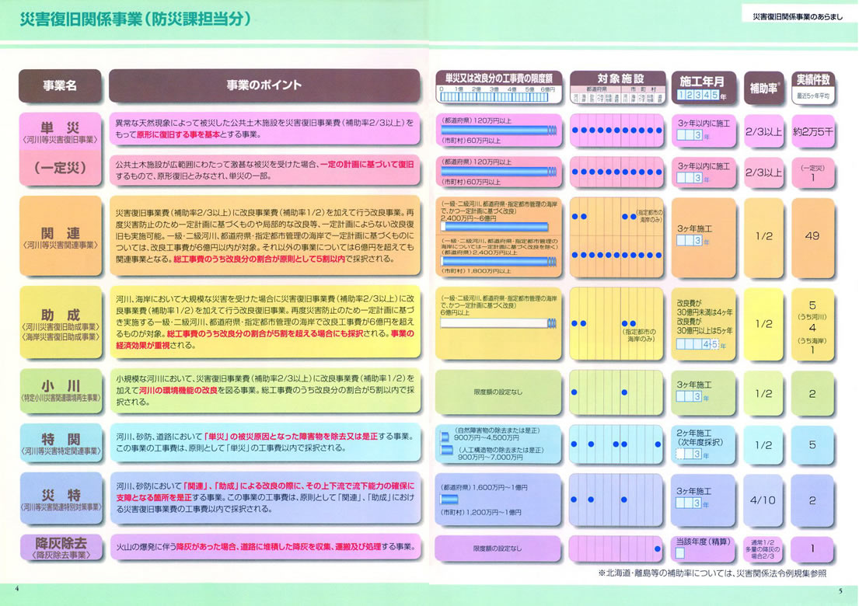
Task: Select the 実績件数 column header
Action: 813,88
